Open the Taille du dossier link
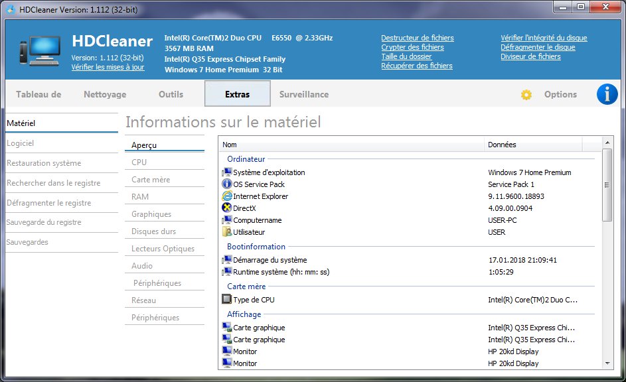The image size is (626, 382). (406, 56)
